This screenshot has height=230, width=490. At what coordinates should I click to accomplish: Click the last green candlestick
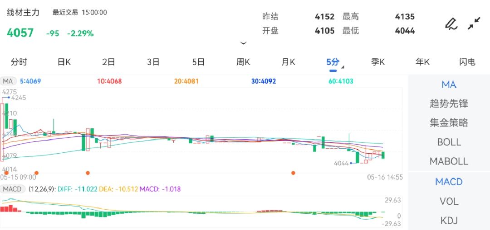pyautogui.click(x=383, y=155)
